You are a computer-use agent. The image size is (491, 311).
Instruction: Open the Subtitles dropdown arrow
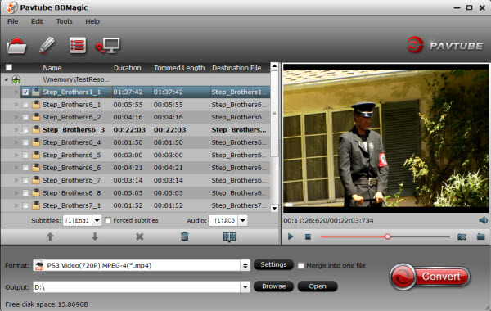(97, 220)
